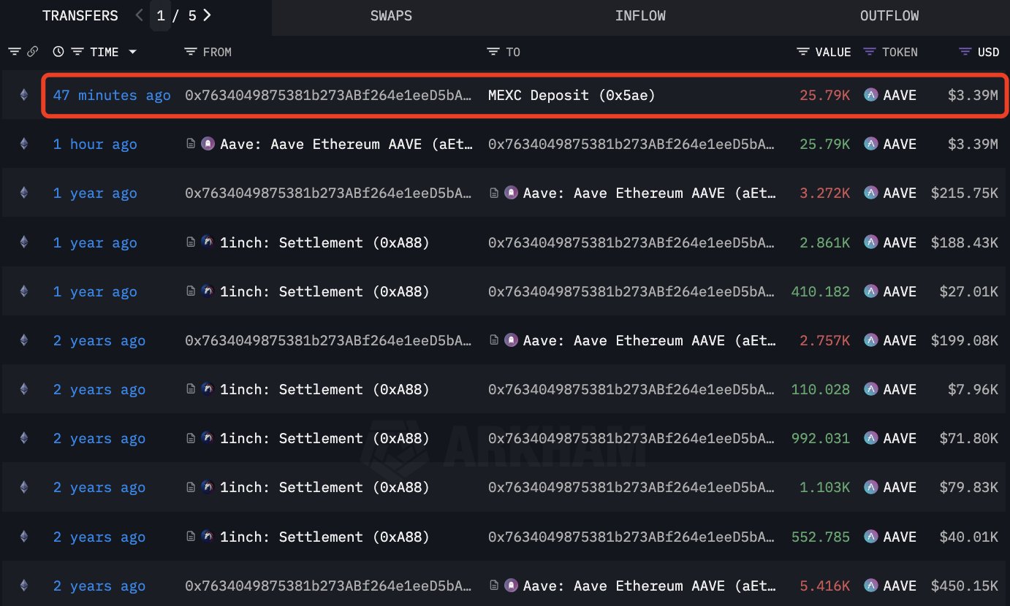Click Ethereum icon on 47 minutes ago row

tap(23, 95)
